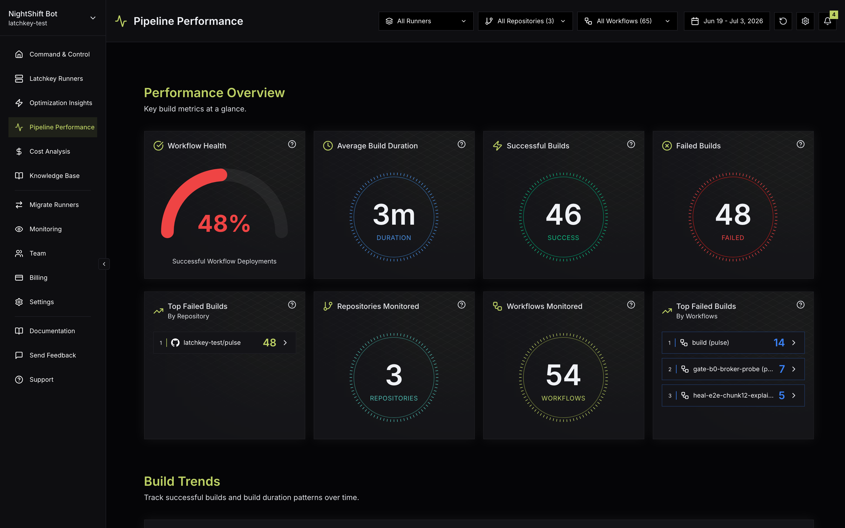This screenshot has width=845, height=528.
Task: Click the clock icon on Average Build Duration
Action: (327, 146)
